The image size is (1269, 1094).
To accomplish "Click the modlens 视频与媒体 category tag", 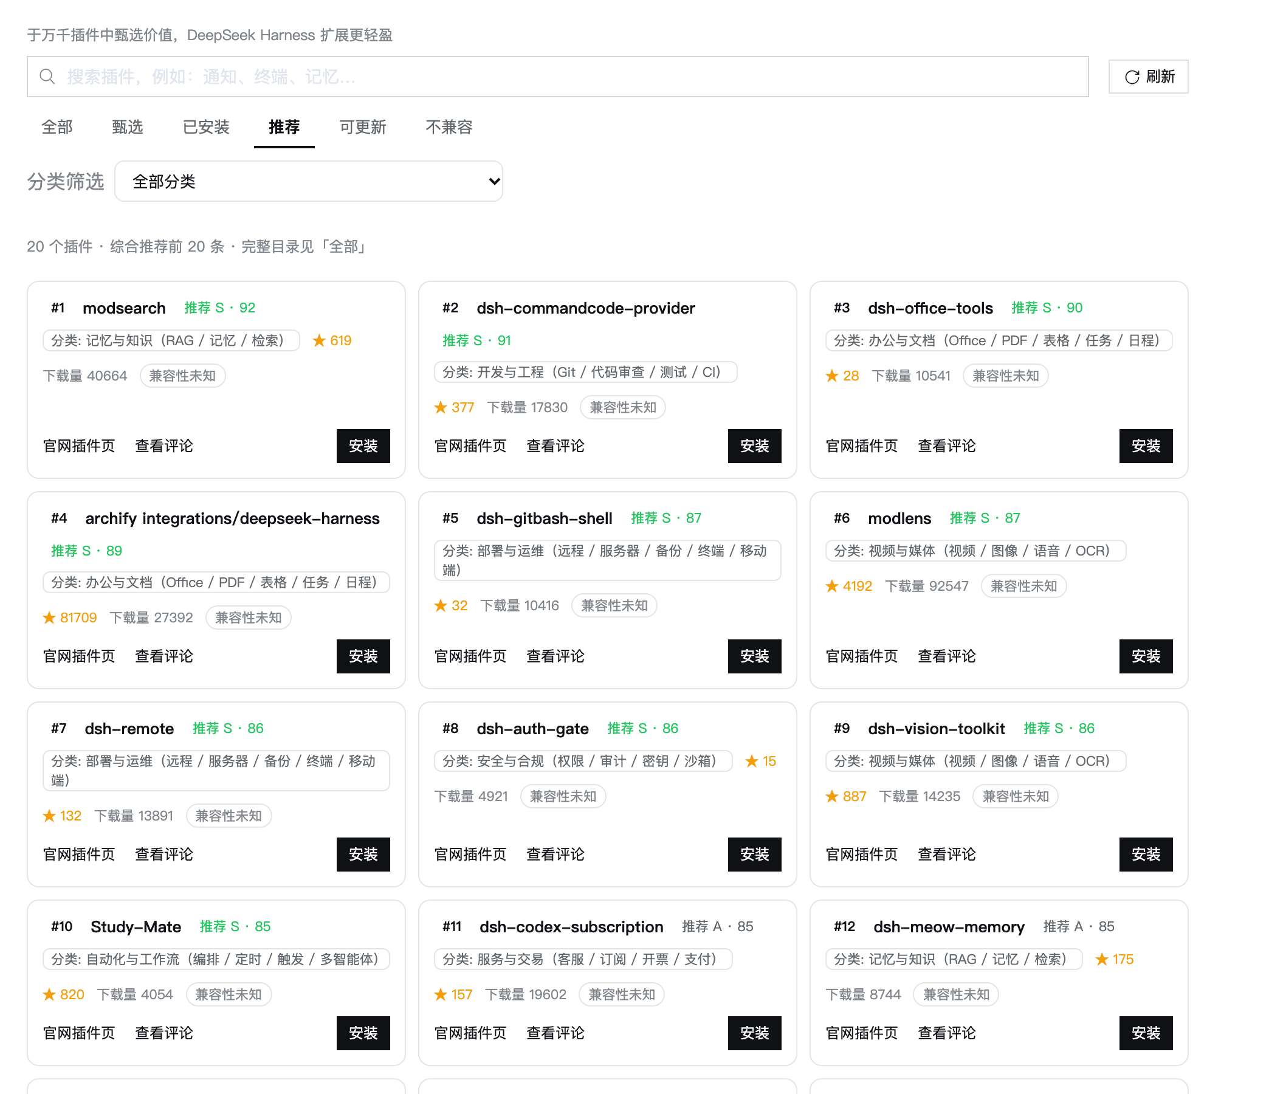I will point(975,551).
